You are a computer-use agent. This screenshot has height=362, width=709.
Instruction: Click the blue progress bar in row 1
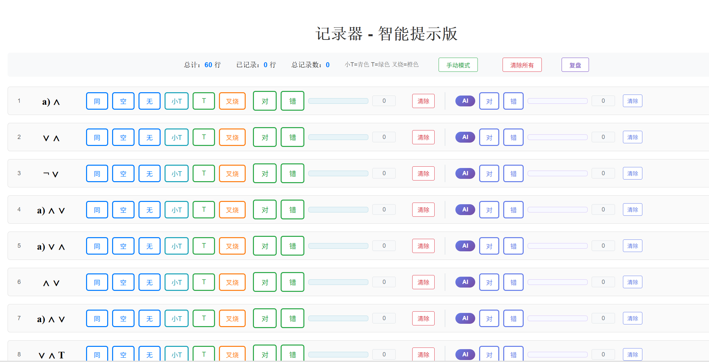click(x=338, y=101)
